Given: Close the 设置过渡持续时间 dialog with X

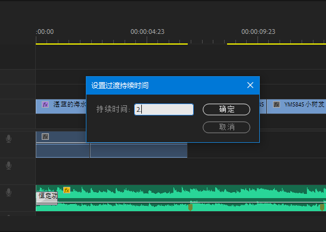Looking at the screenshot, I should point(250,85).
